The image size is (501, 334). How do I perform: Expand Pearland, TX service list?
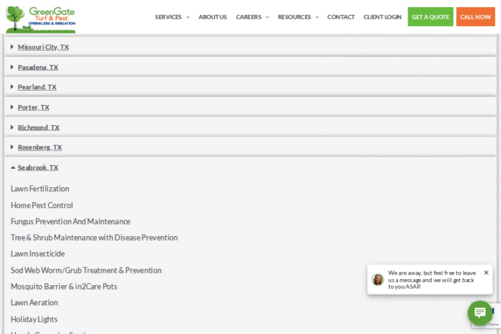(x=37, y=87)
